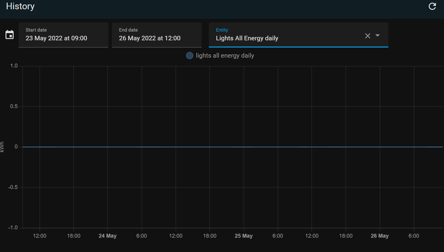
Task: Click the graph line at zero kWh
Action: click(x=209, y=147)
